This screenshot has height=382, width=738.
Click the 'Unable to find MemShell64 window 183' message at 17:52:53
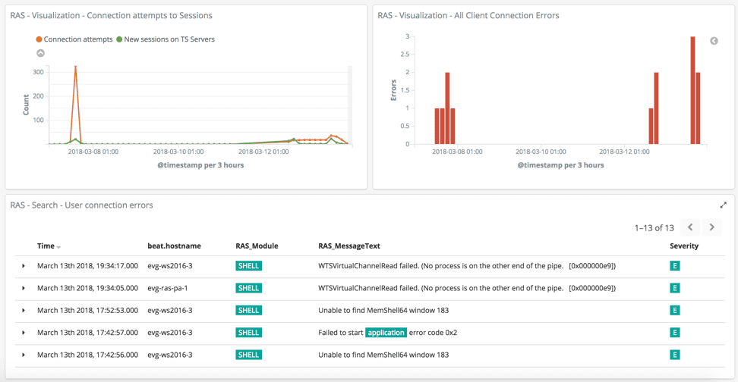(x=383, y=311)
